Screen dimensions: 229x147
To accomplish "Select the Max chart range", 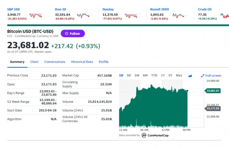I will pyautogui.click(x=179, y=75).
